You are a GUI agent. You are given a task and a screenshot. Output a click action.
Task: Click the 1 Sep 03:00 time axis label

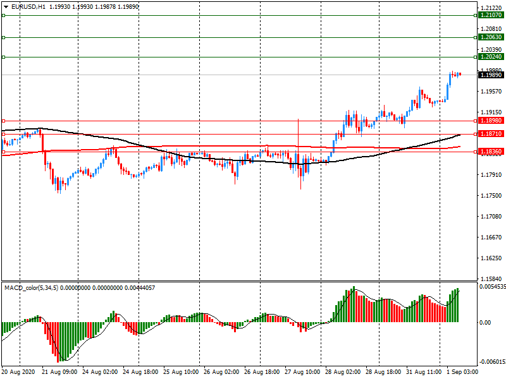pos(462,373)
